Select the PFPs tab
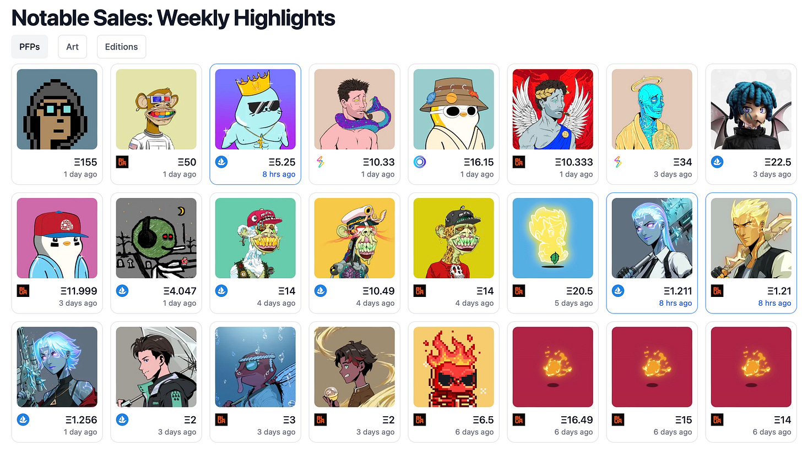 30,47
